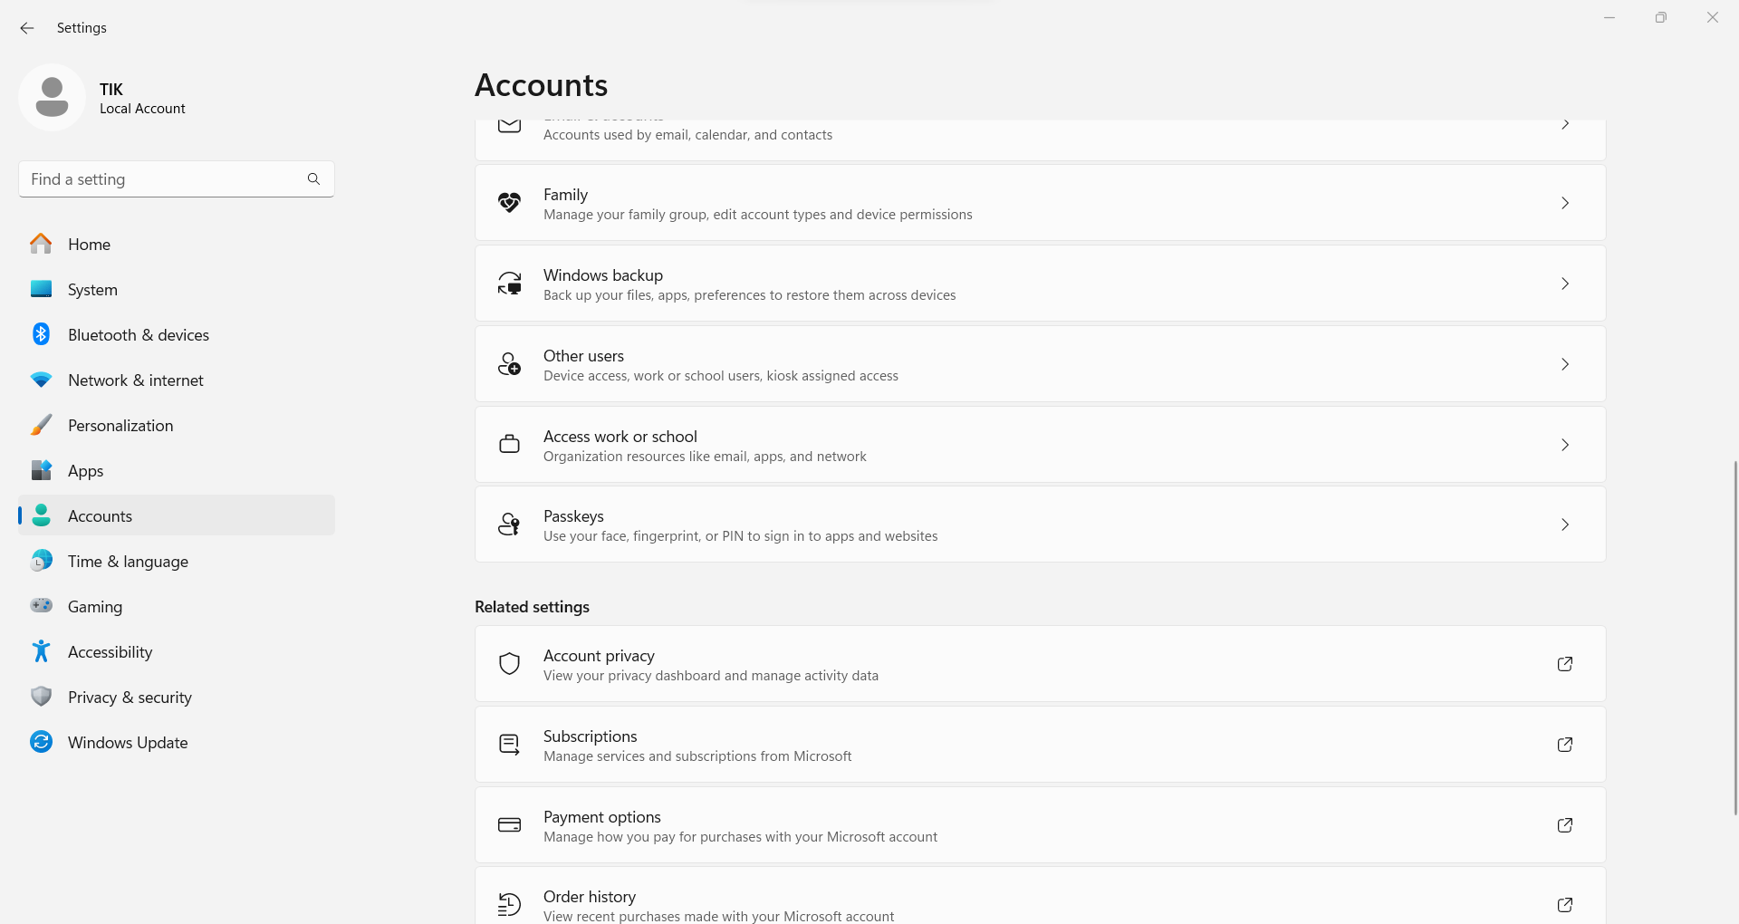Click the Windows backup sync icon
Image resolution: width=1739 pixels, height=924 pixels.
tap(510, 284)
